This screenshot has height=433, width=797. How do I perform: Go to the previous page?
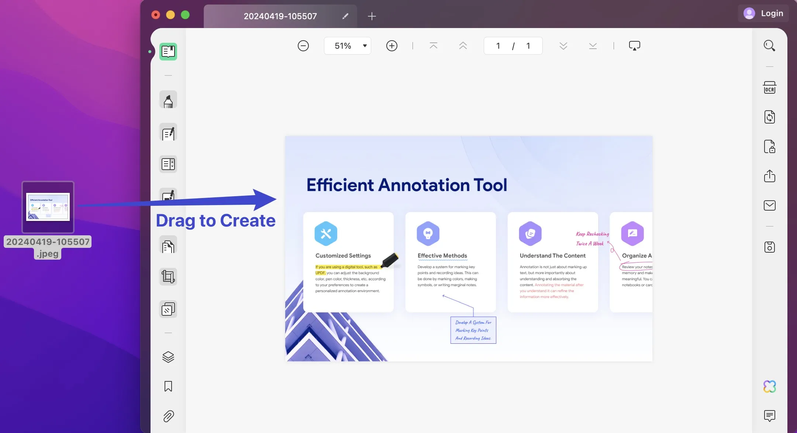pyautogui.click(x=463, y=46)
